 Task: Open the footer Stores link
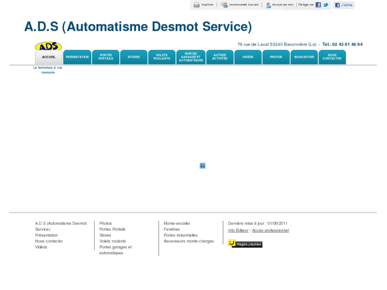point(105,235)
